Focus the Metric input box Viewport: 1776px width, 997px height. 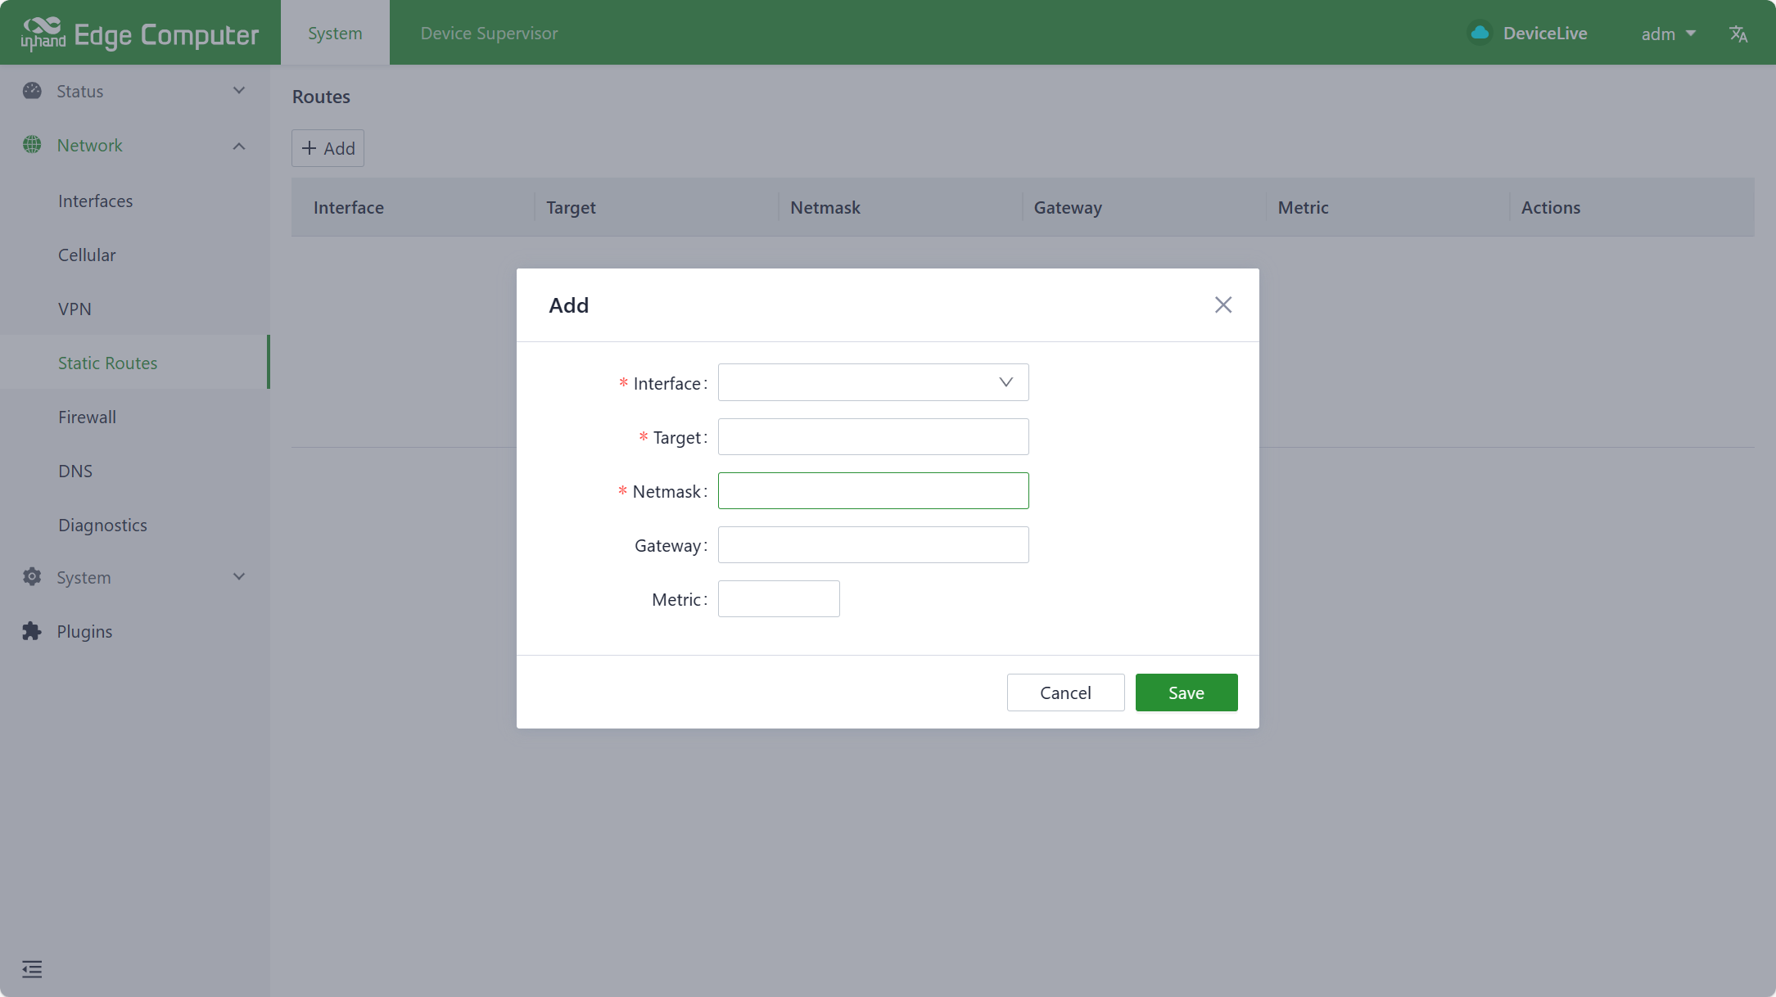[x=778, y=598]
